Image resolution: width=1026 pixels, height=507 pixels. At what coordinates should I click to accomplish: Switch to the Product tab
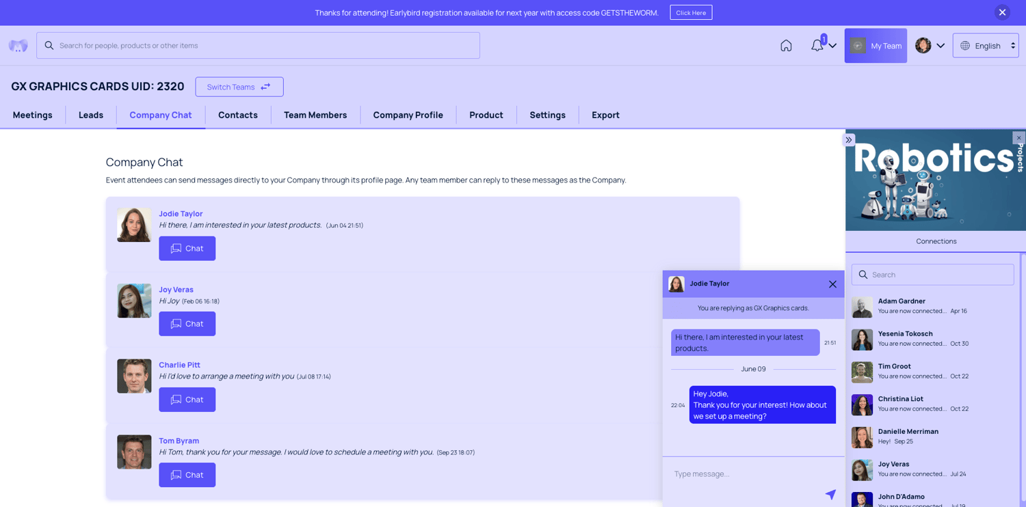click(x=486, y=115)
